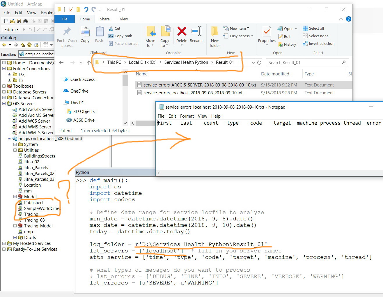Click Select none in Explorer ribbon
The image size is (383, 297).
point(315,36)
